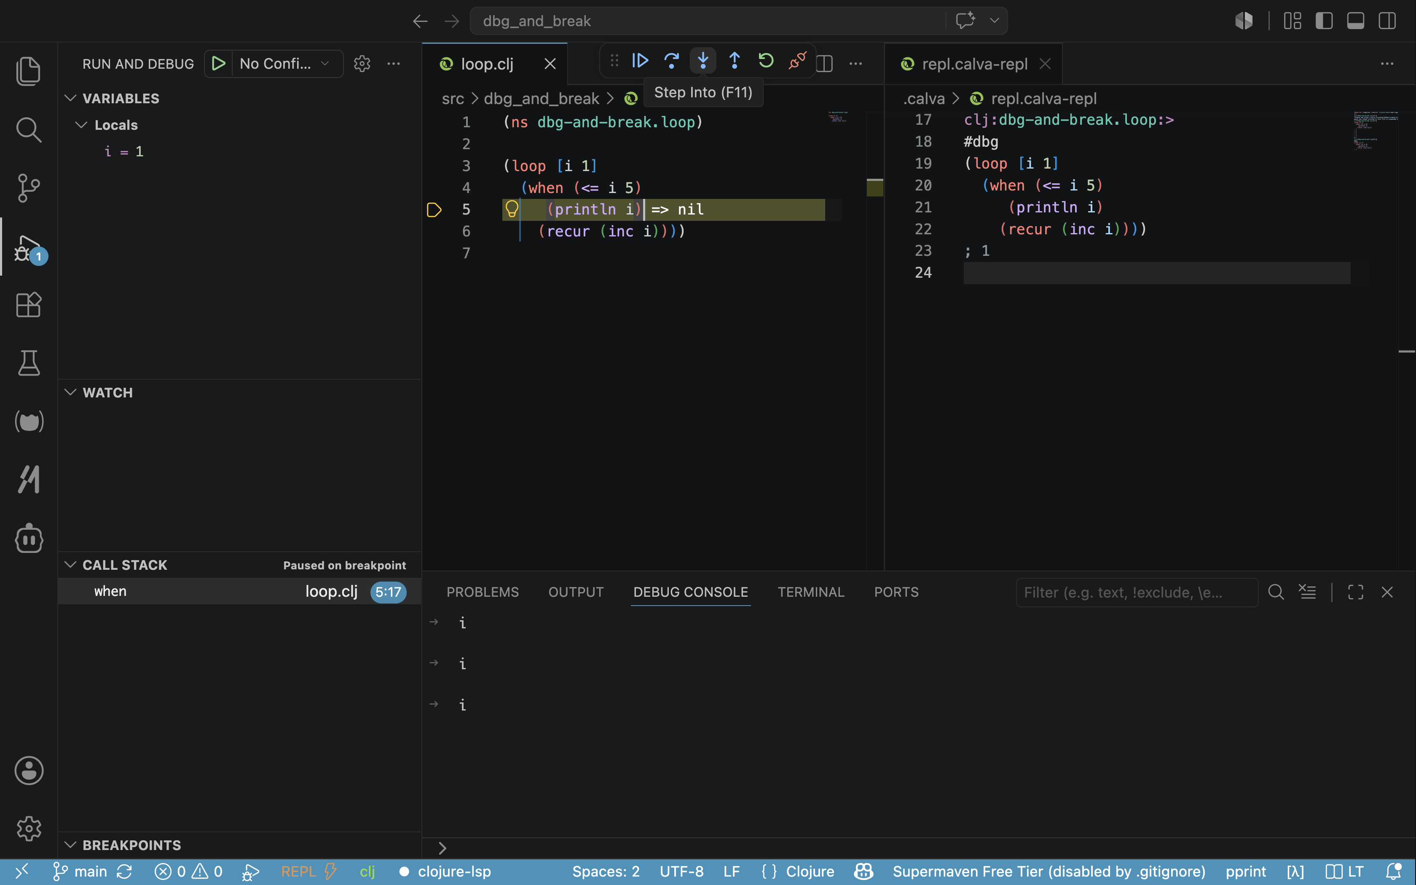Toggle the secondary side bar
This screenshot has height=885, width=1416.
click(x=1387, y=21)
